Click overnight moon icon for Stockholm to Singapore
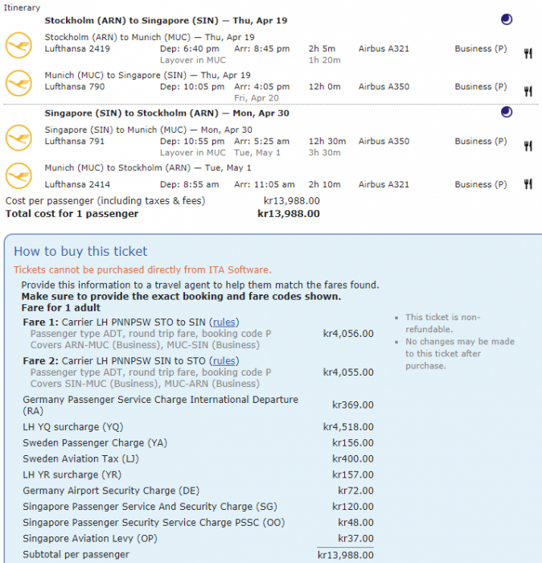542x563 pixels. tap(506, 19)
